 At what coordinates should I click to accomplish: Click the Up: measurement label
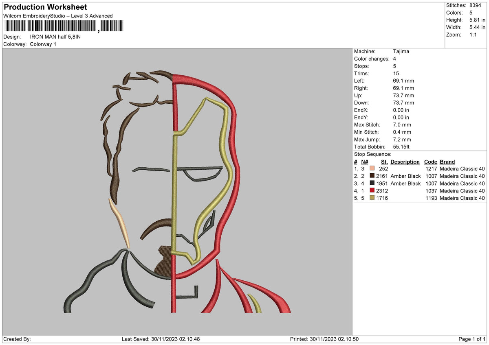tap(359, 95)
